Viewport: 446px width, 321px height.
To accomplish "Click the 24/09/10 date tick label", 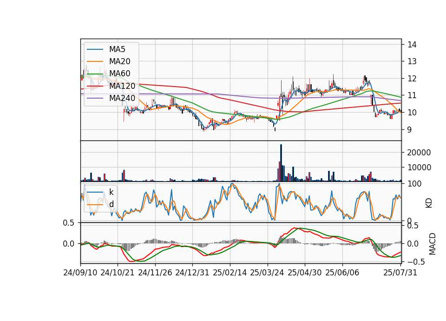I will [x=80, y=273].
